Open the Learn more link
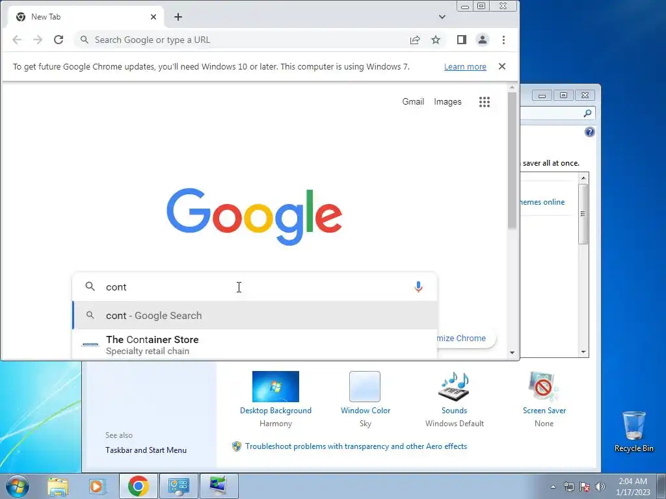This screenshot has height=499, width=666. (x=465, y=67)
